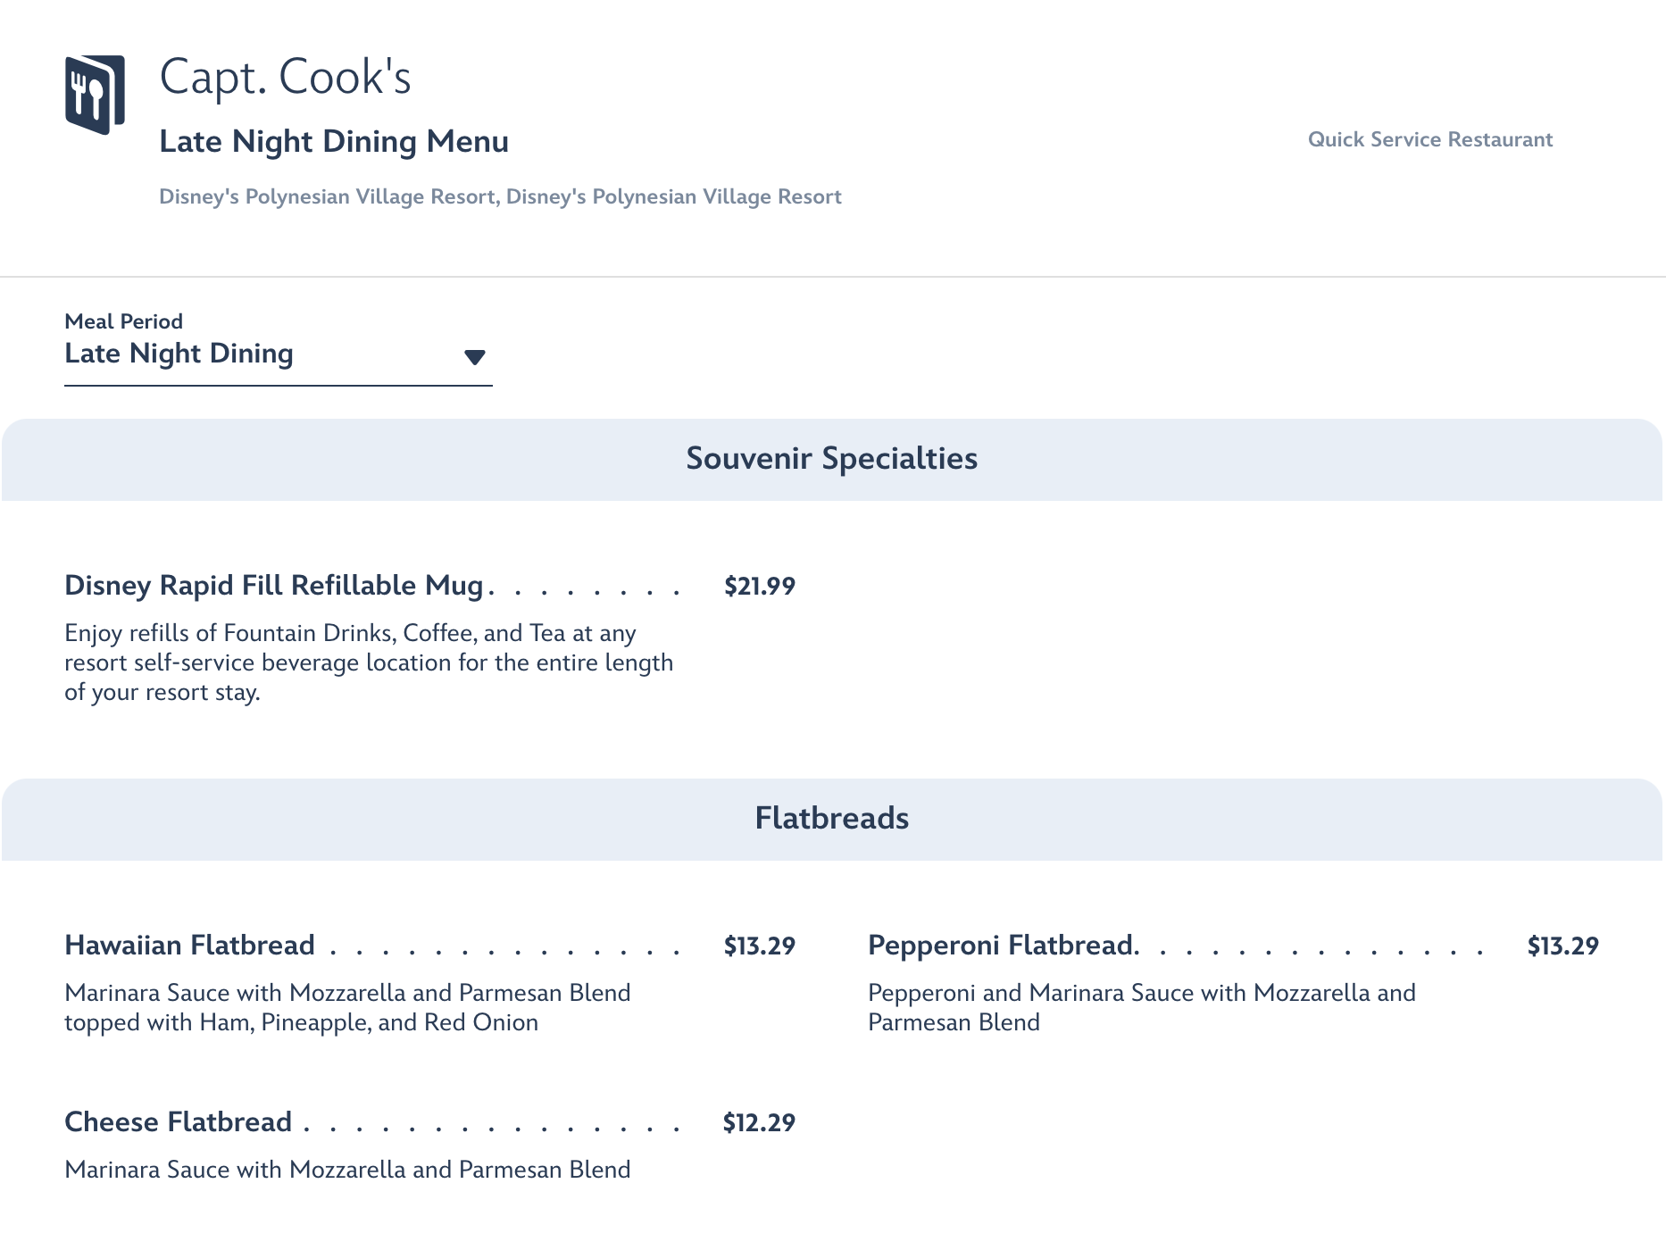Viewport: 1666px width, 1250px height.
Task: Select the Hawaiian Flatbread item title
Action: coord(189,946)
